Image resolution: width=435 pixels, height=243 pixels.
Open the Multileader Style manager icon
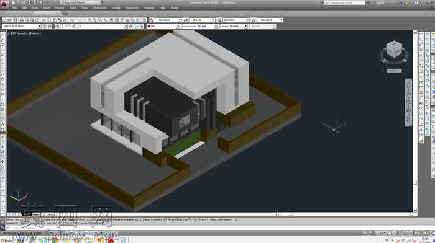(x=254, y=20)
